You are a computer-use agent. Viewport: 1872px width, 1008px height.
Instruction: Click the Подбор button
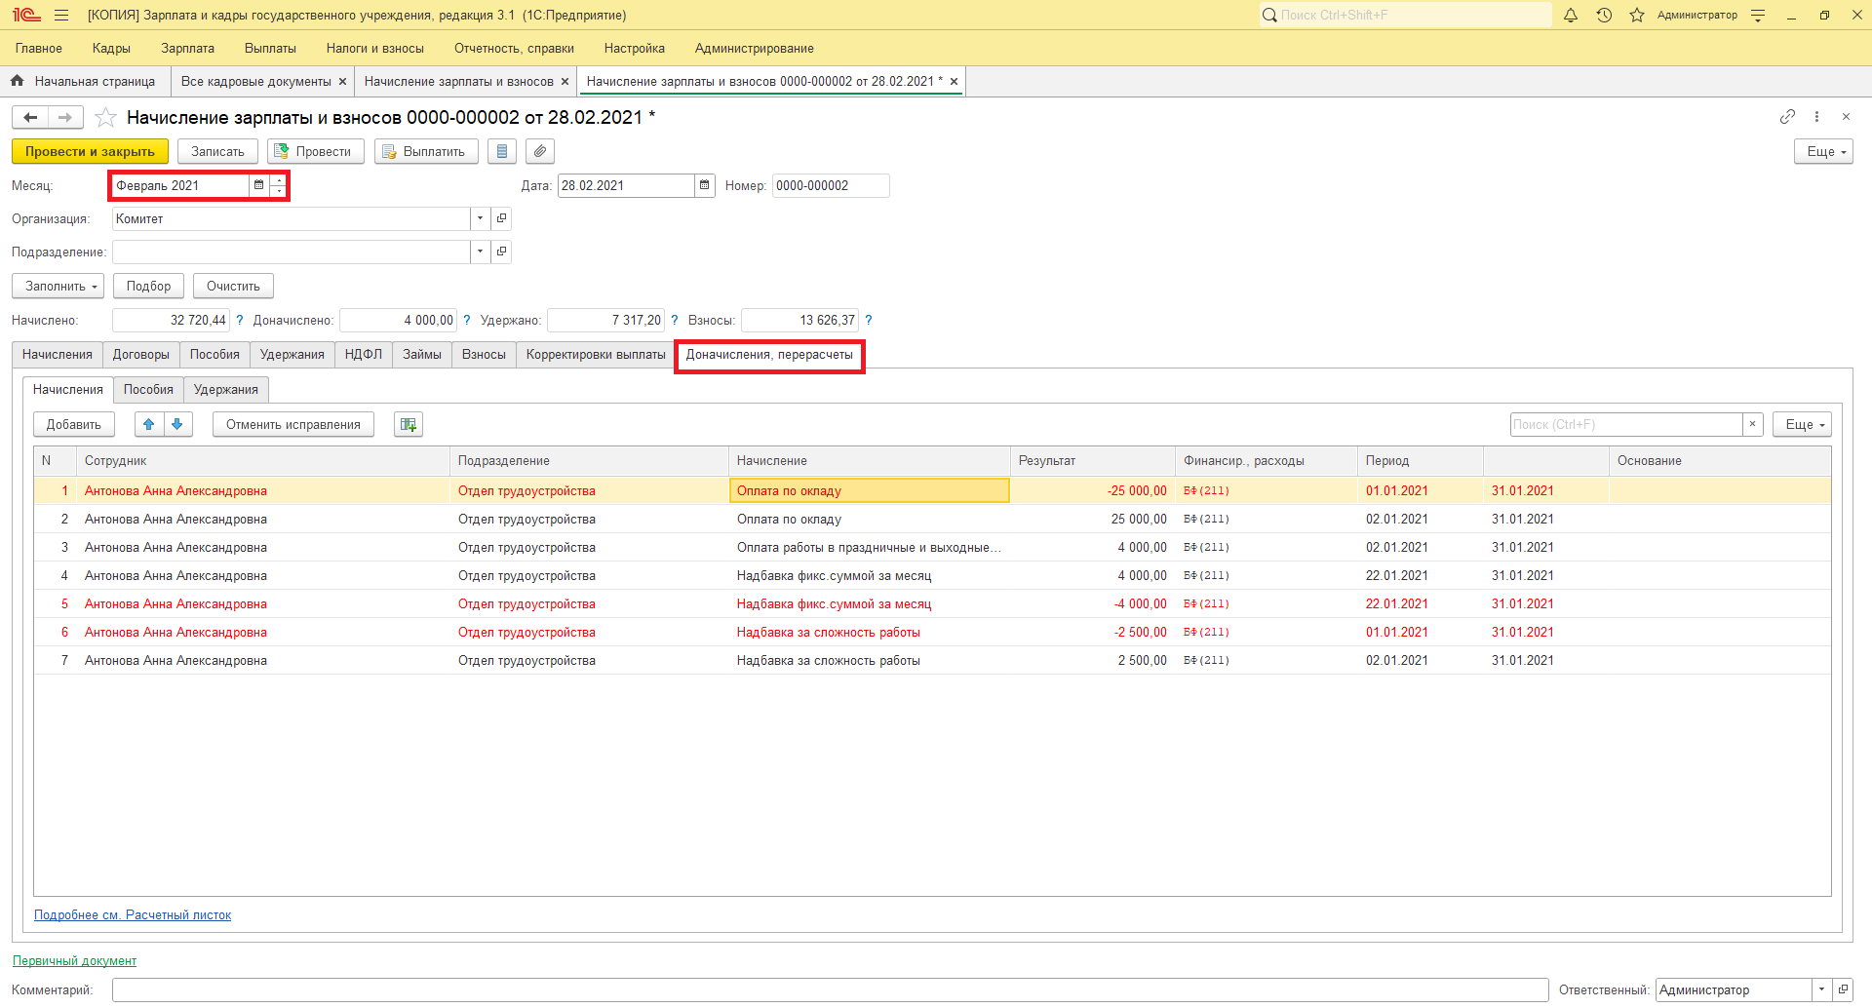[x=148, y=286]
